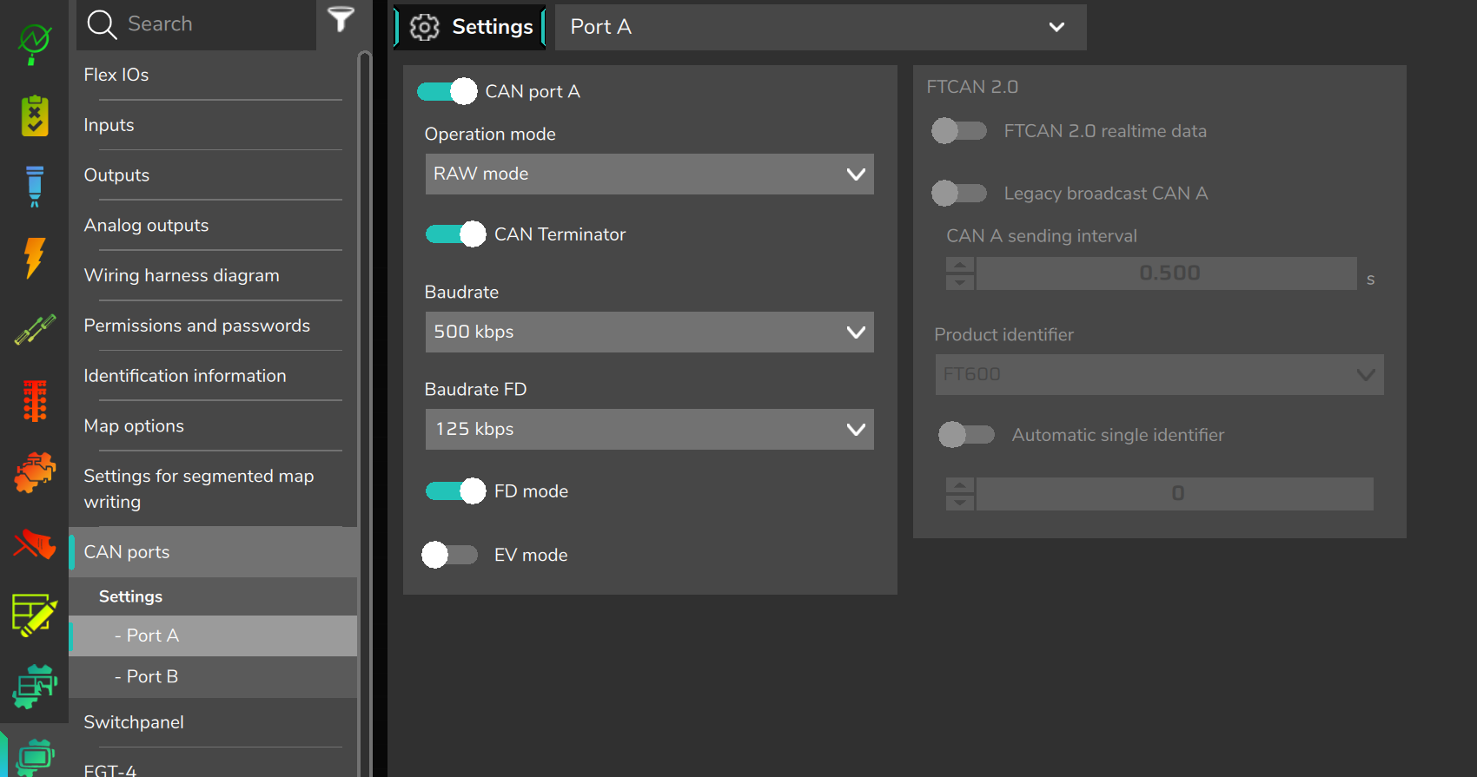Select Port B under CAN ports
The width and height of the screenshot is (1477, 777).
(213, 676)
